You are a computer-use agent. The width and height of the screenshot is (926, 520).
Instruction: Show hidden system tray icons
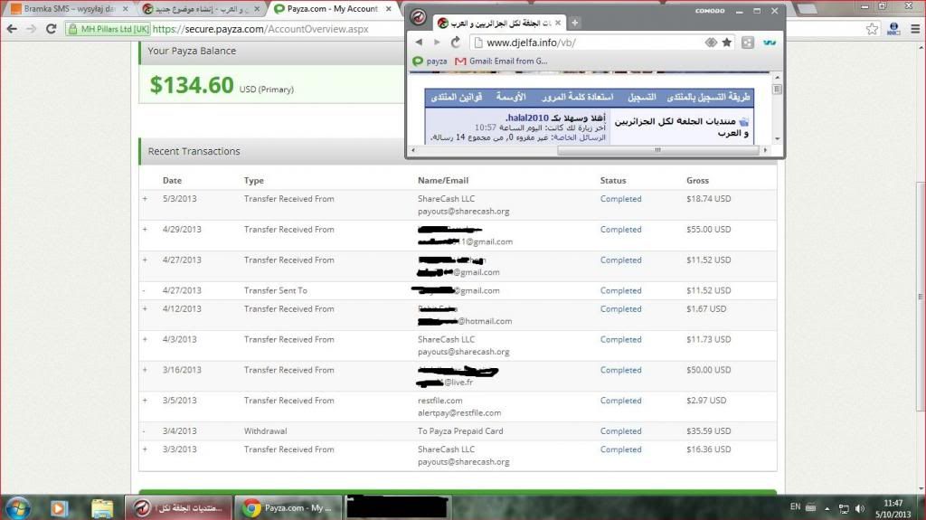point(827,508)
